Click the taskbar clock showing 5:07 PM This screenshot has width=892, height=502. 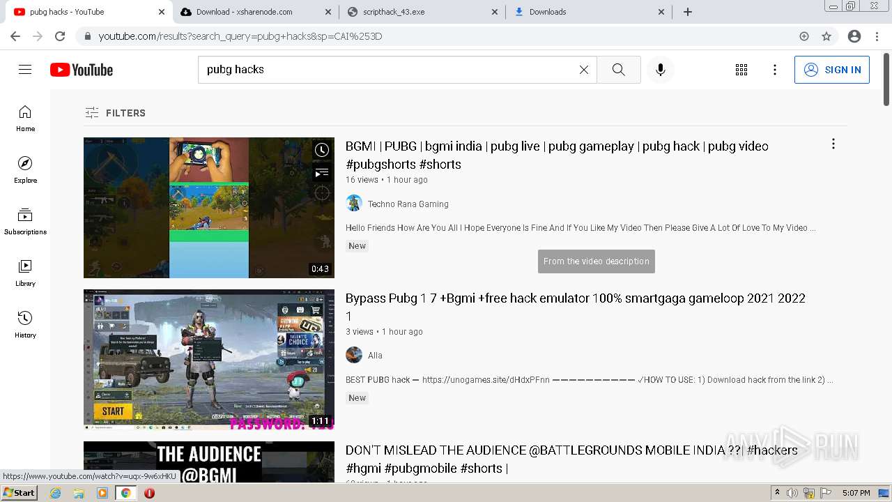856,493
